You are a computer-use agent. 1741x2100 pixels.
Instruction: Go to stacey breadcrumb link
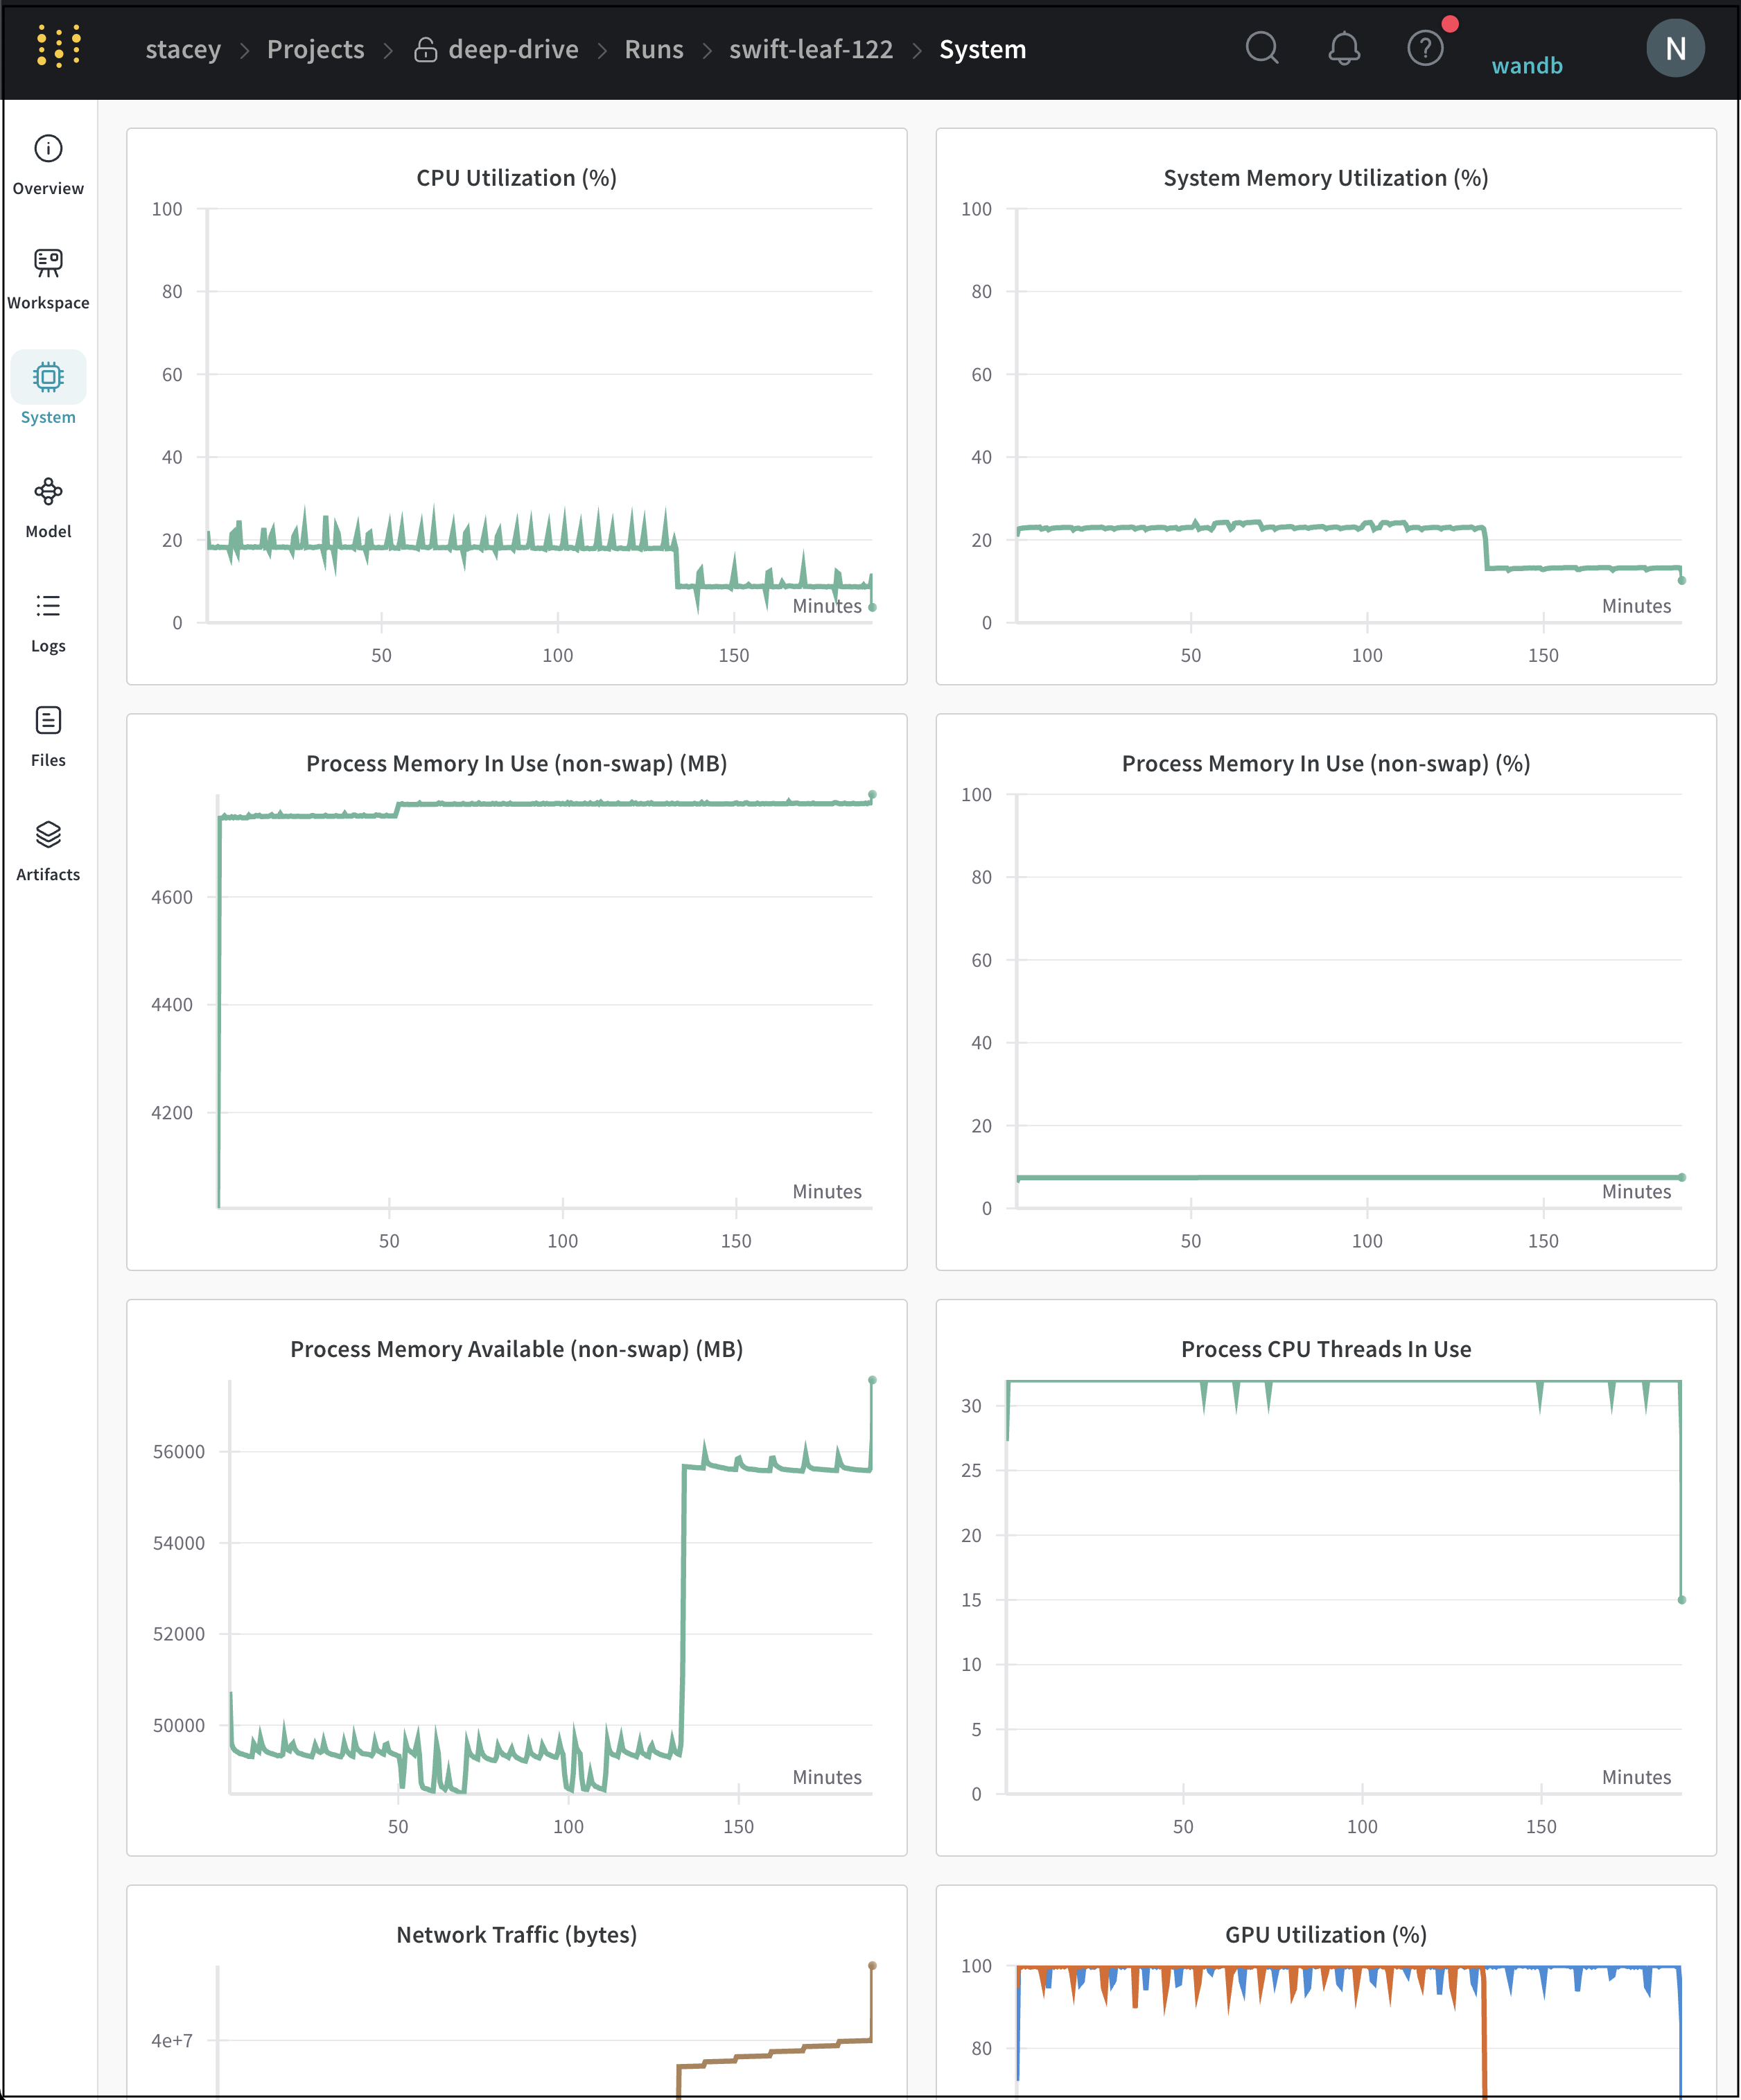pyautogui.click(x=183, y=49)
